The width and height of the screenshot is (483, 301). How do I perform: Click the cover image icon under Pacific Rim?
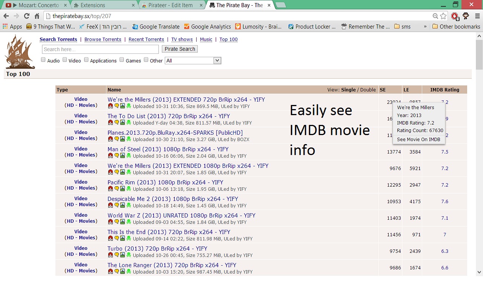click(123, 189)
